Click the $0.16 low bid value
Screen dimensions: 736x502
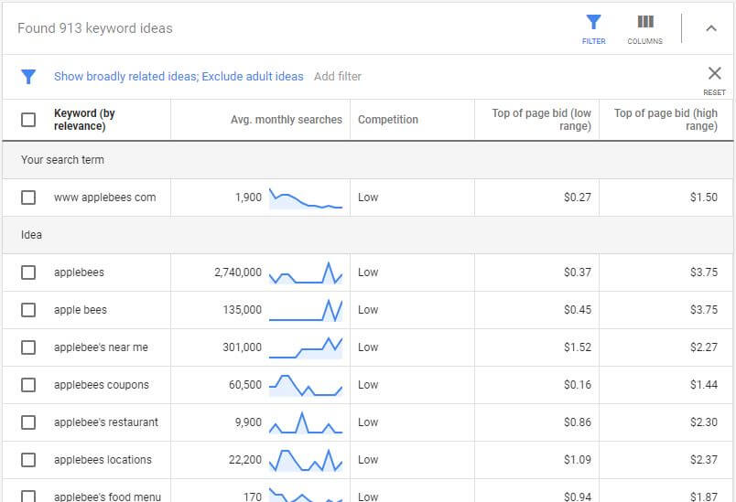coord(578,385)
